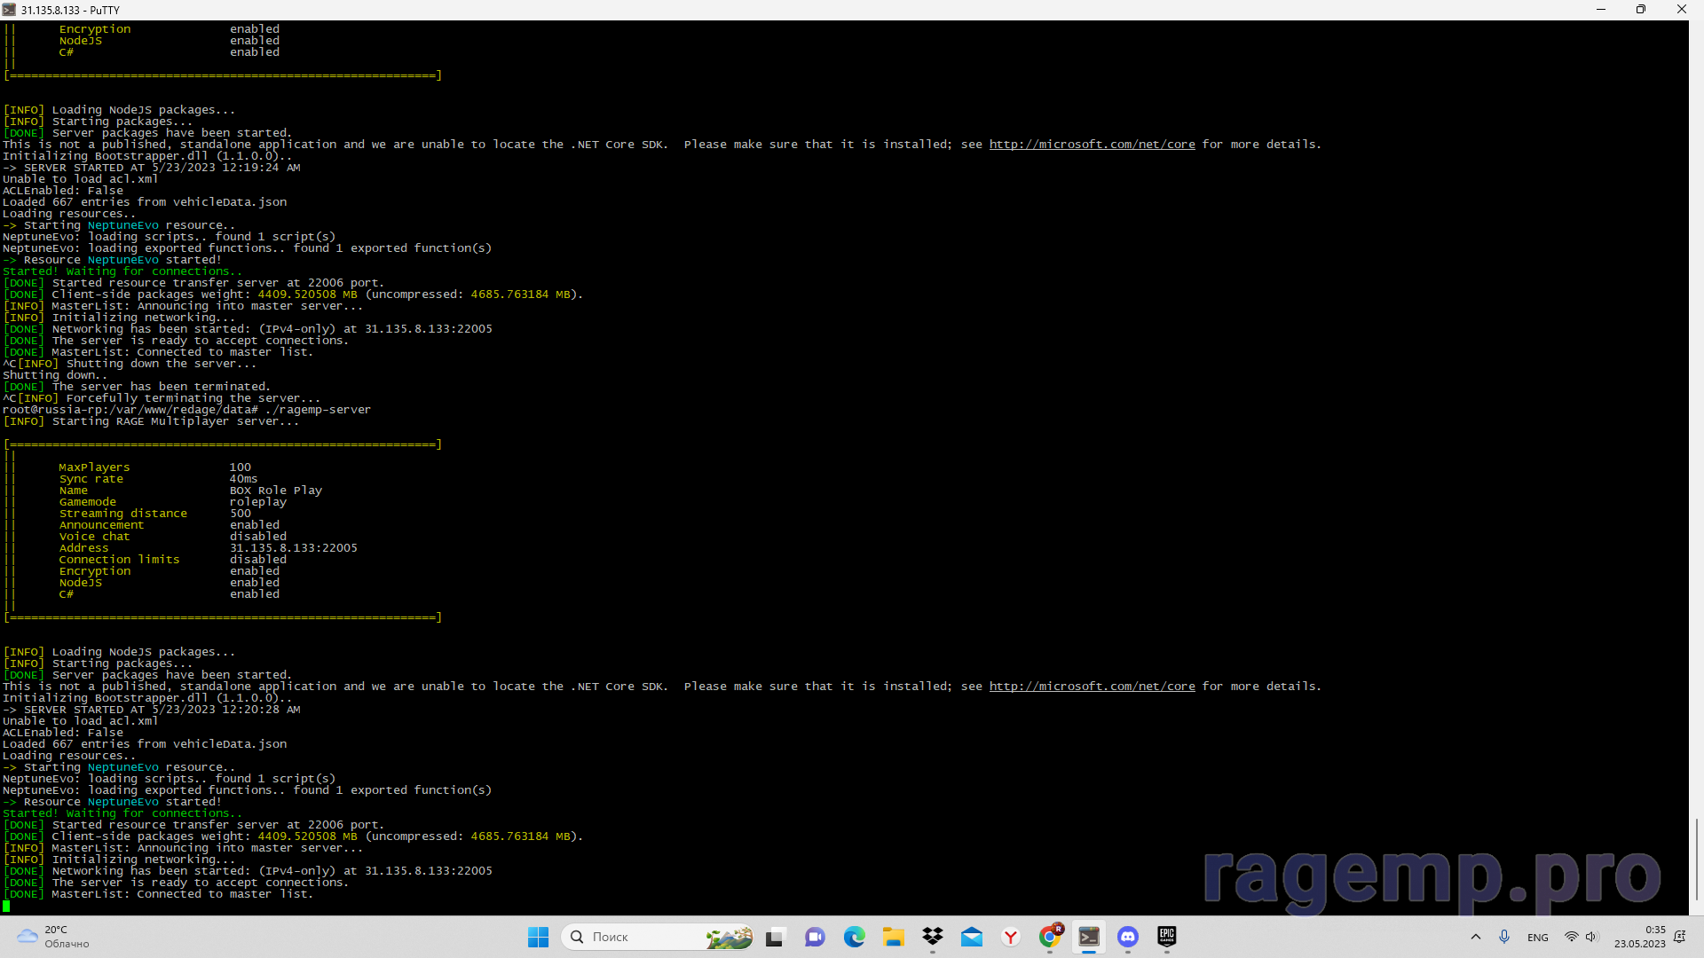Open ENG input language switcher
This screenshot has height=958, width=1704.
(1538, 938)
